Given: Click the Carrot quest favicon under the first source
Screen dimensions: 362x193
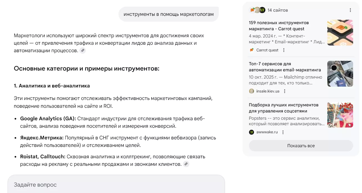Looking at the screenshot, I should click(251, 50).
